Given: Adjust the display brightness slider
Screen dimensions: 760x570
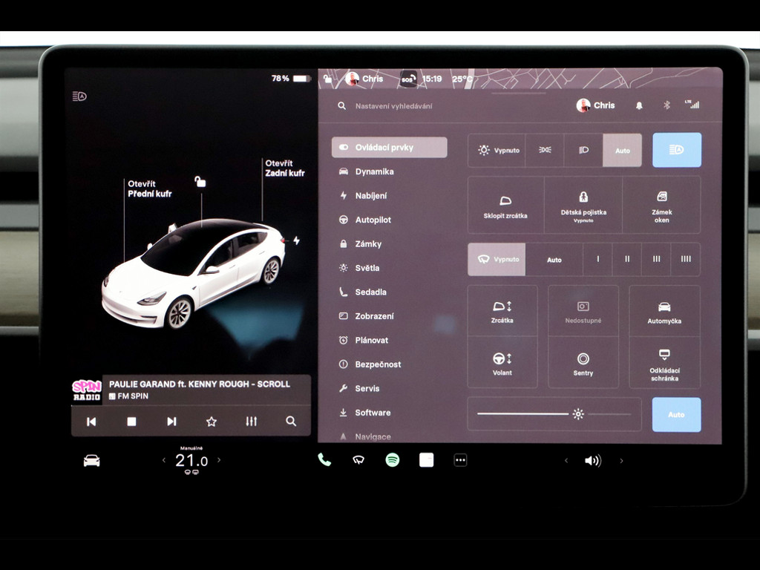Looking at the screenshot, I should point(578,414).
